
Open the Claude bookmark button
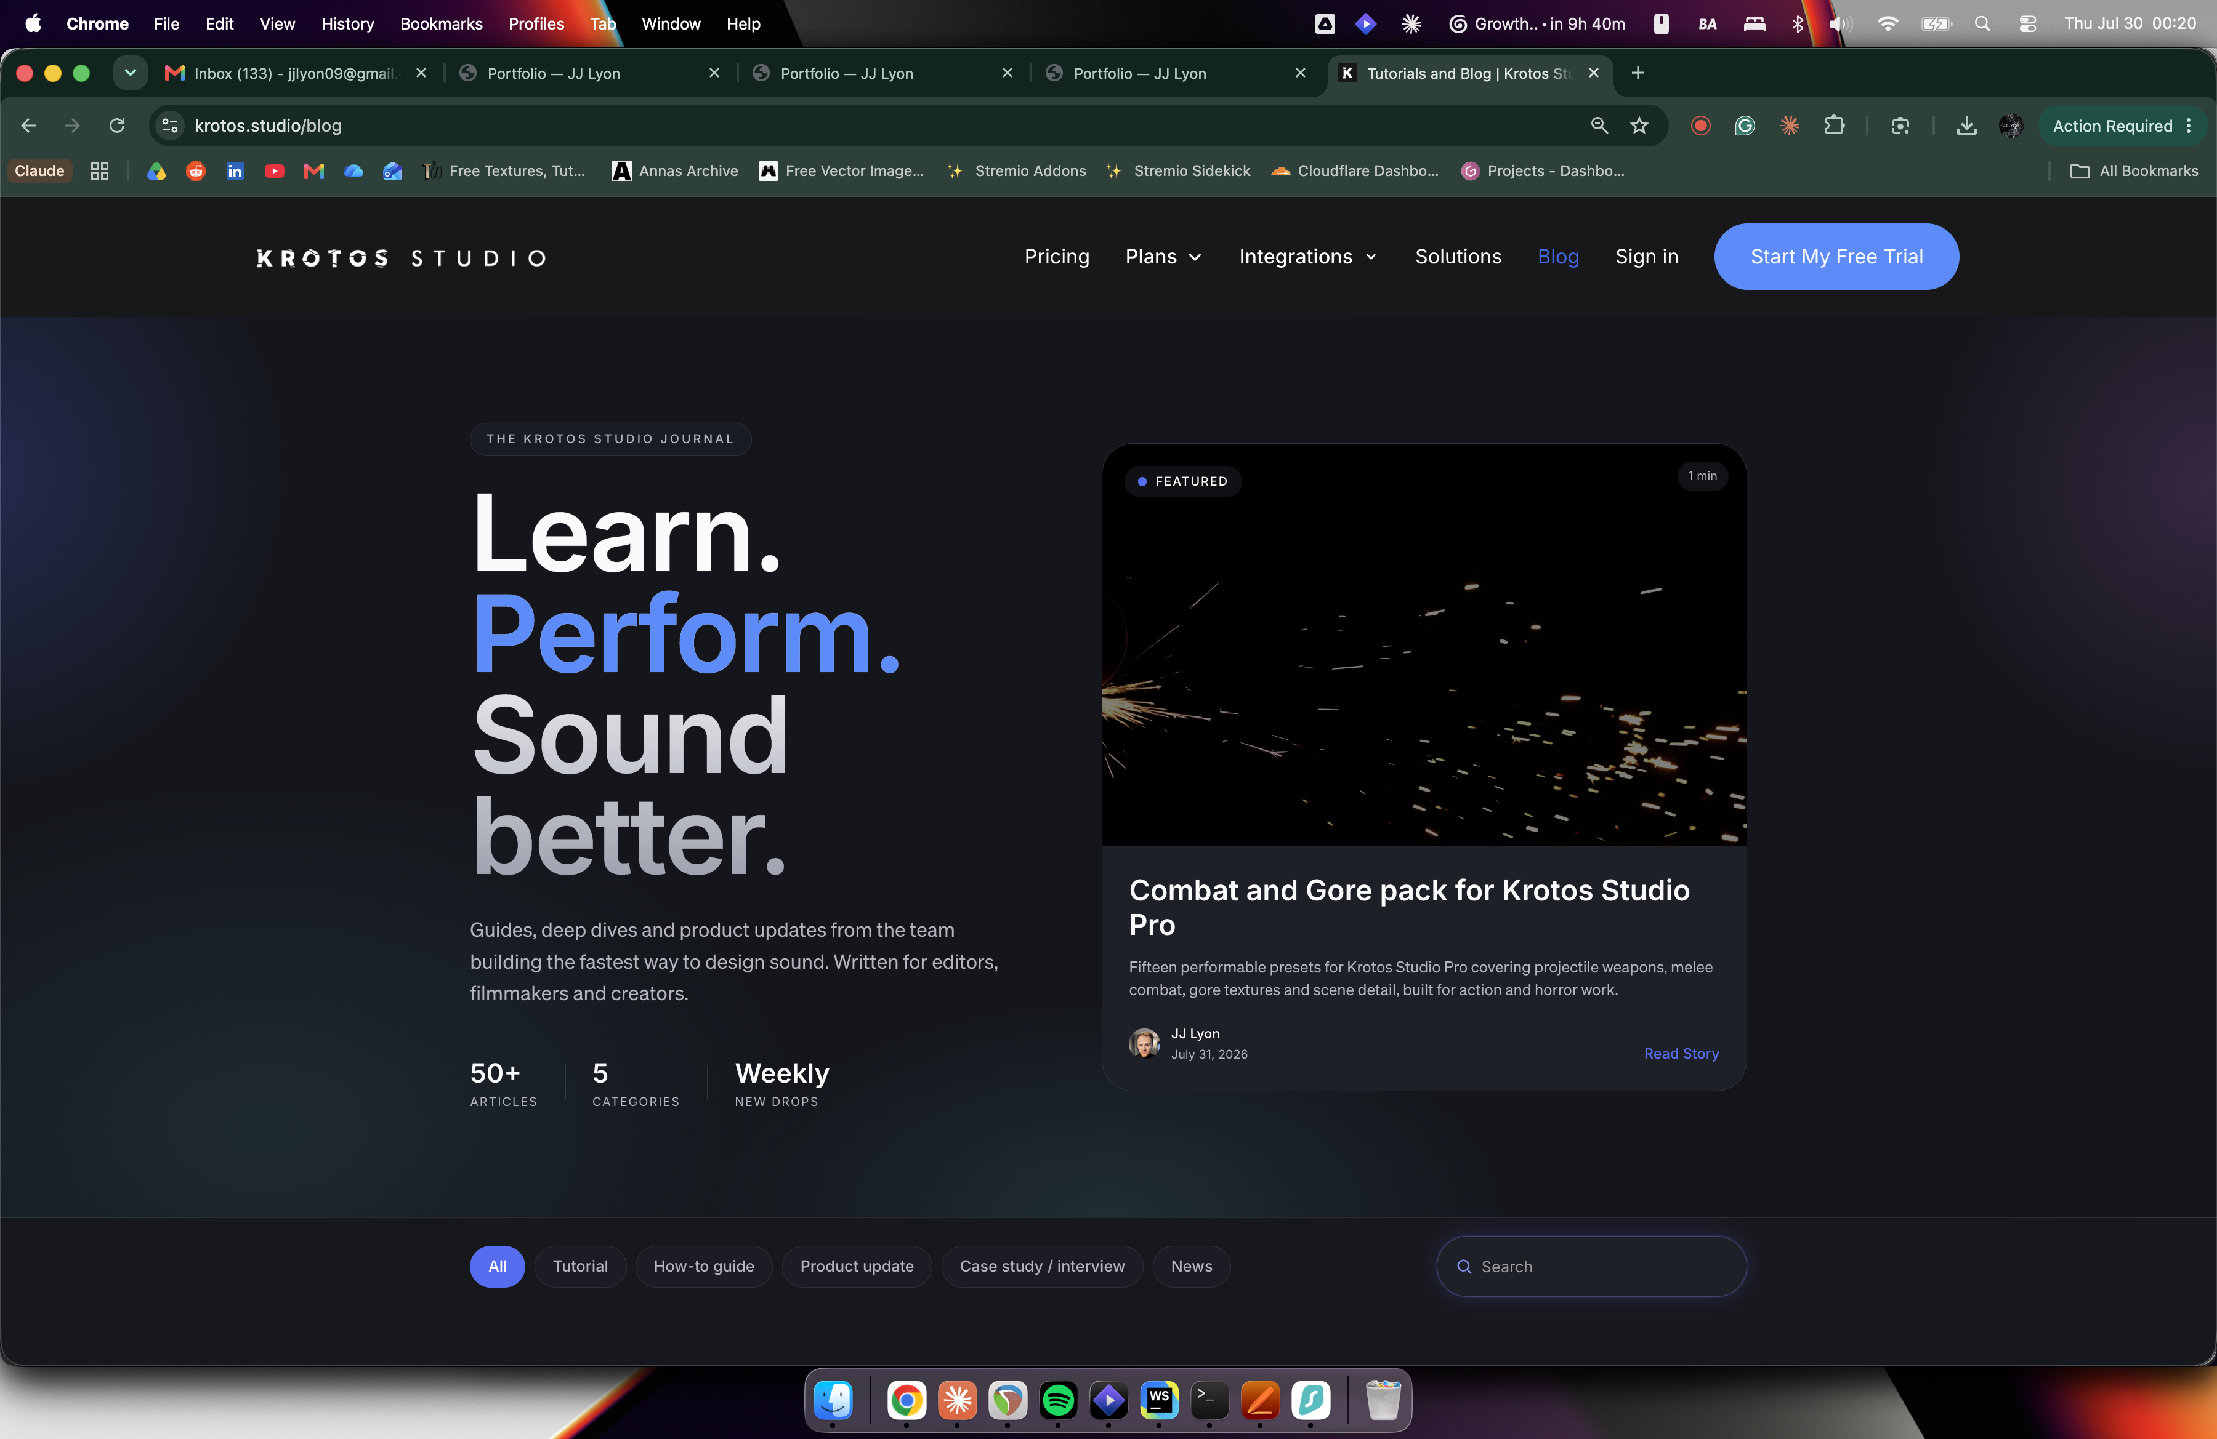click(40, 171)
